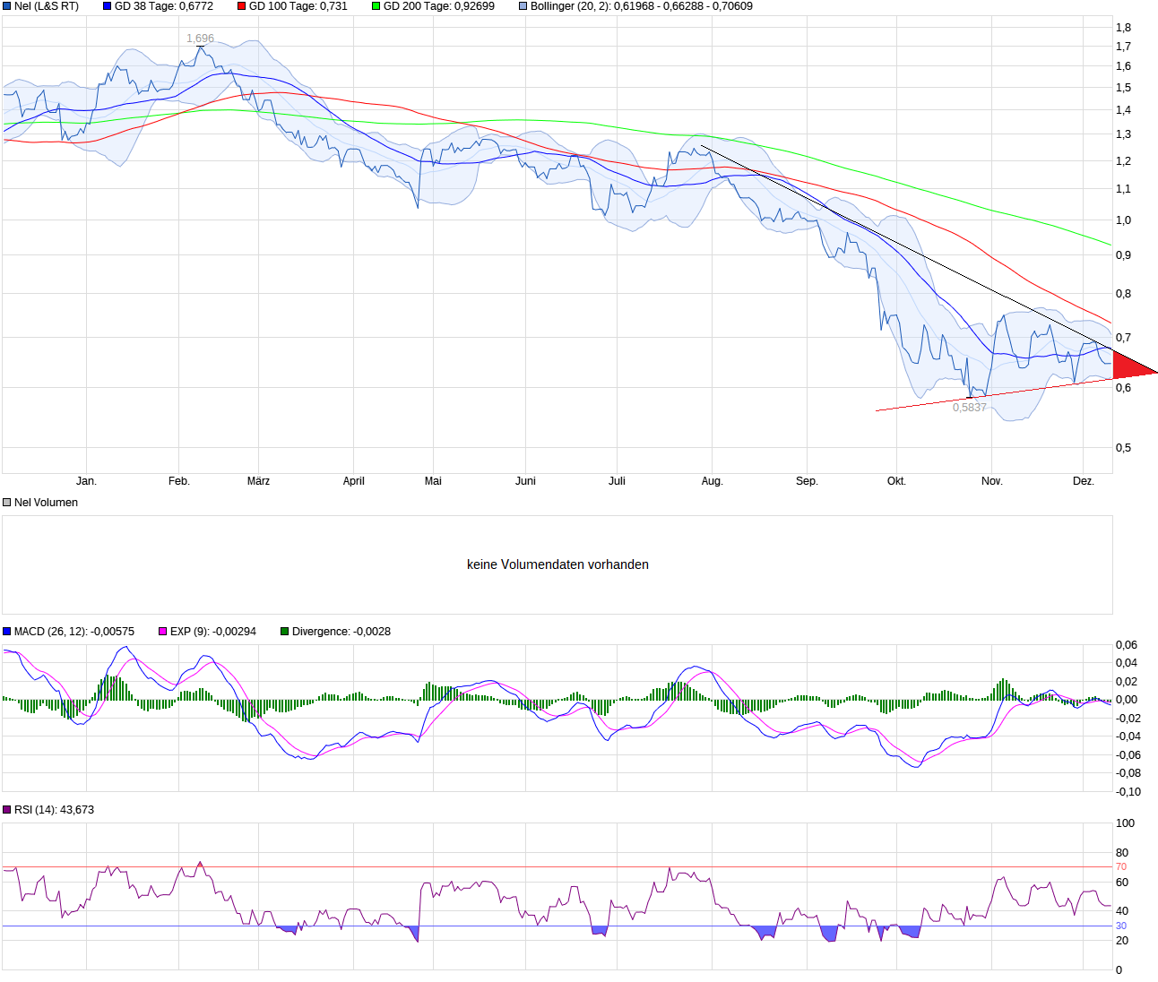Click the 'Okt.' month label on time axis
The width and height of the screenshot is (1158, 982).
click(x=896, y=481)
